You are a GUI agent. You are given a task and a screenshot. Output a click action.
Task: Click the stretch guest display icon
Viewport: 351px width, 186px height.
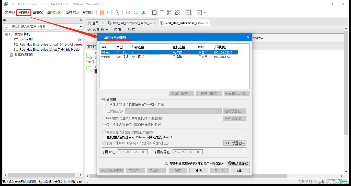point(200,13)
